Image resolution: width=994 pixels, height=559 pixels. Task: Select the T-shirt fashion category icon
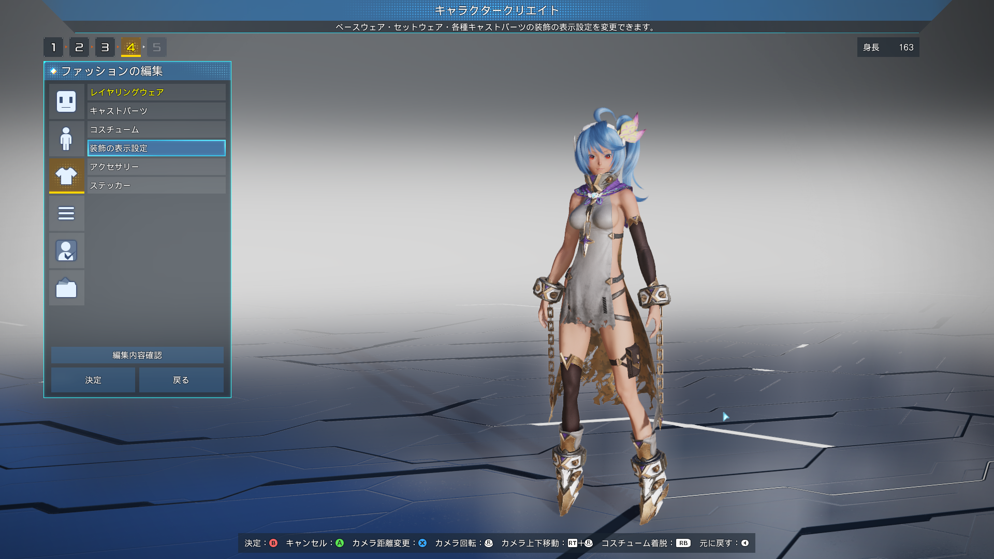(66, 176)
